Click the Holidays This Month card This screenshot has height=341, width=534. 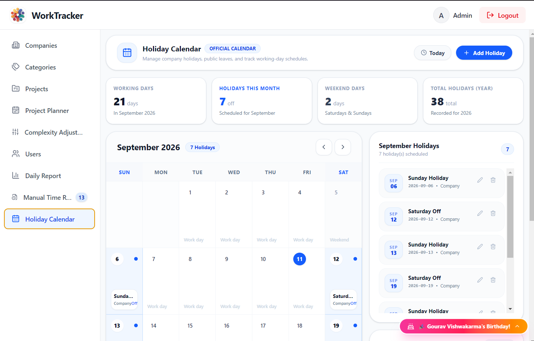(x=262, y=101)
